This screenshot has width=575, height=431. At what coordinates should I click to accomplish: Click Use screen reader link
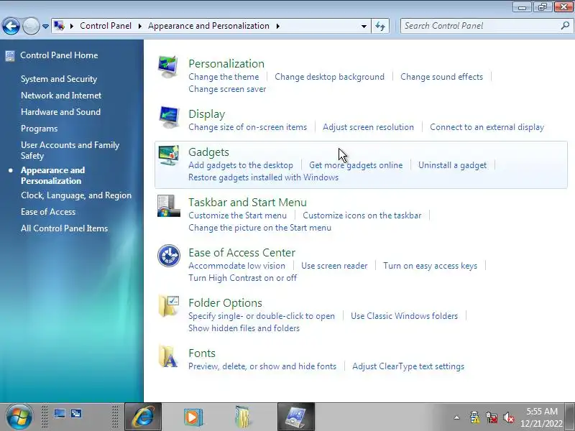[334, 266]
